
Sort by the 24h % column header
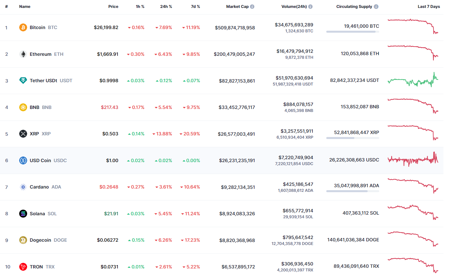tap(166, 6)
